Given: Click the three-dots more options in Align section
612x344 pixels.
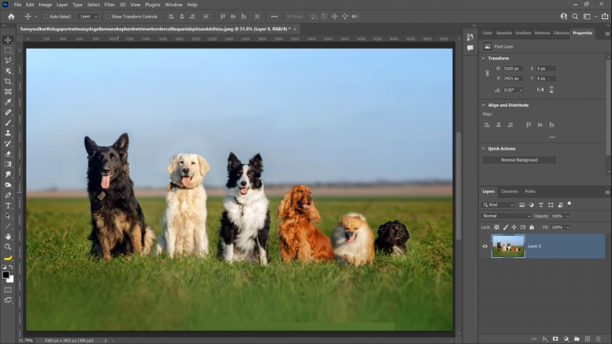Looking at the screenshot, I should pos(552,137).
